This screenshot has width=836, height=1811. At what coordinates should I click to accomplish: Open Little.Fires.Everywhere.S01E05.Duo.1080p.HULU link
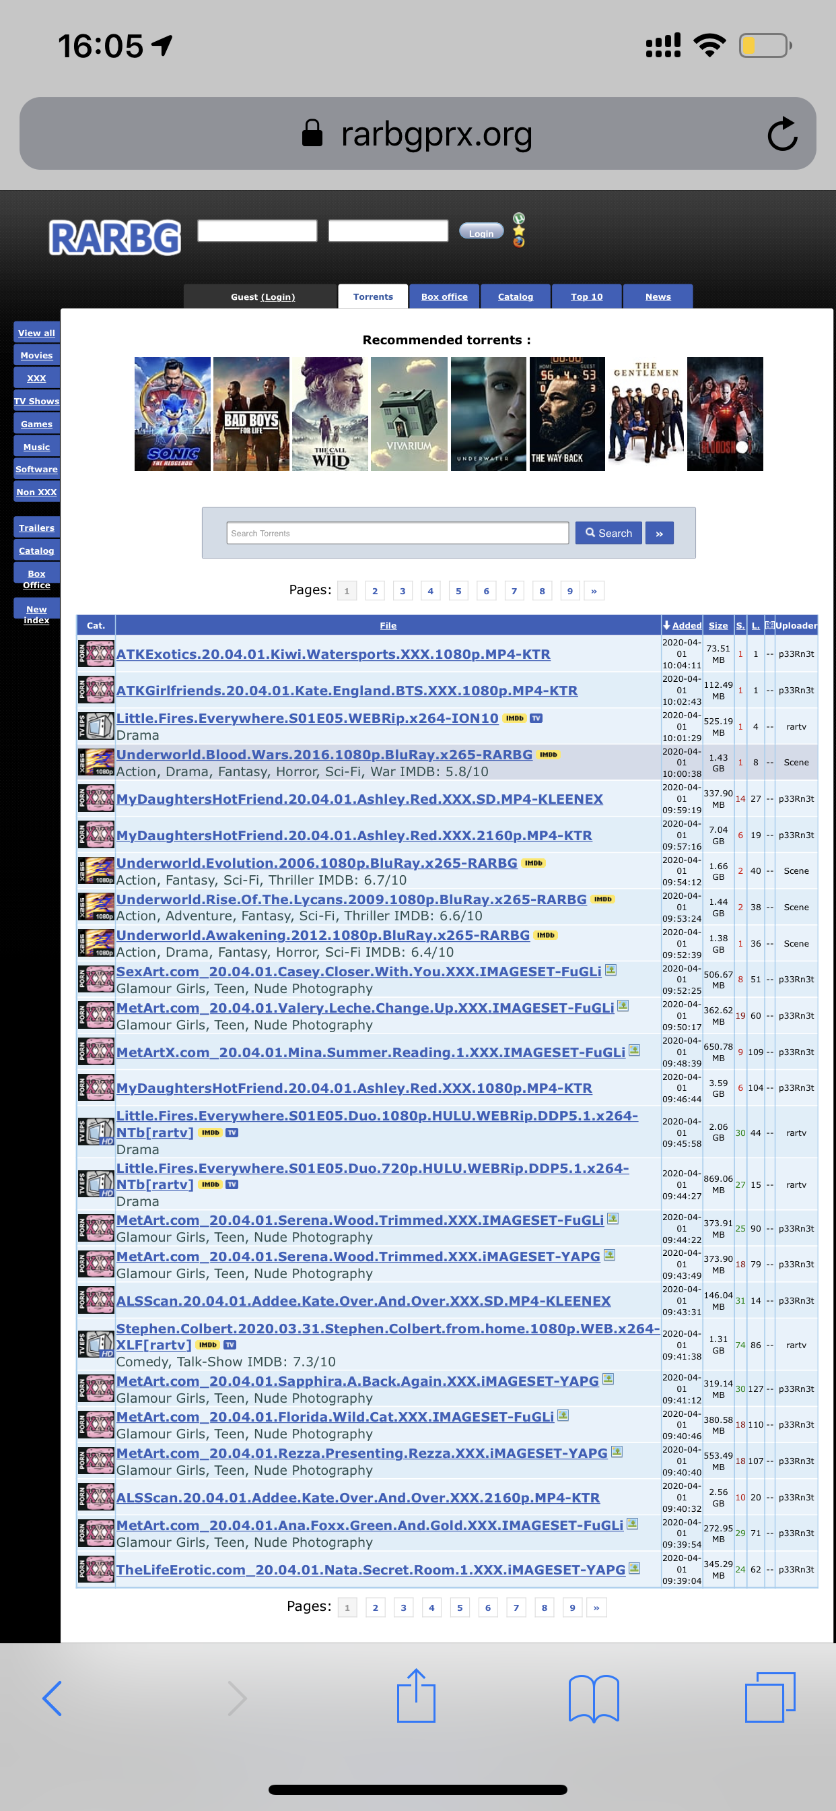[377, 1123]
